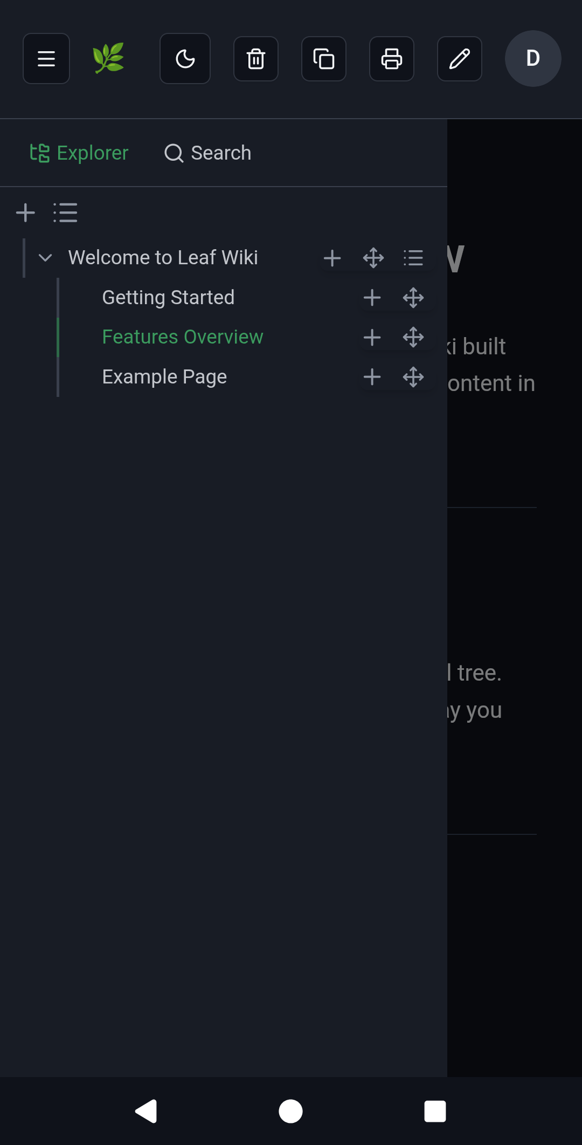582x1145 pixels.
Task: Open root-level sort pages list icon
Action: [x=65, y=213]
